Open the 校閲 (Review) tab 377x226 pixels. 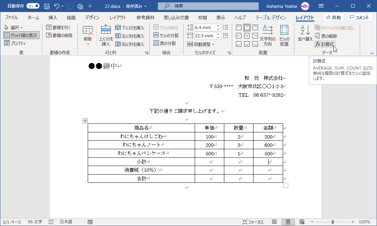(x=202, y=17)
